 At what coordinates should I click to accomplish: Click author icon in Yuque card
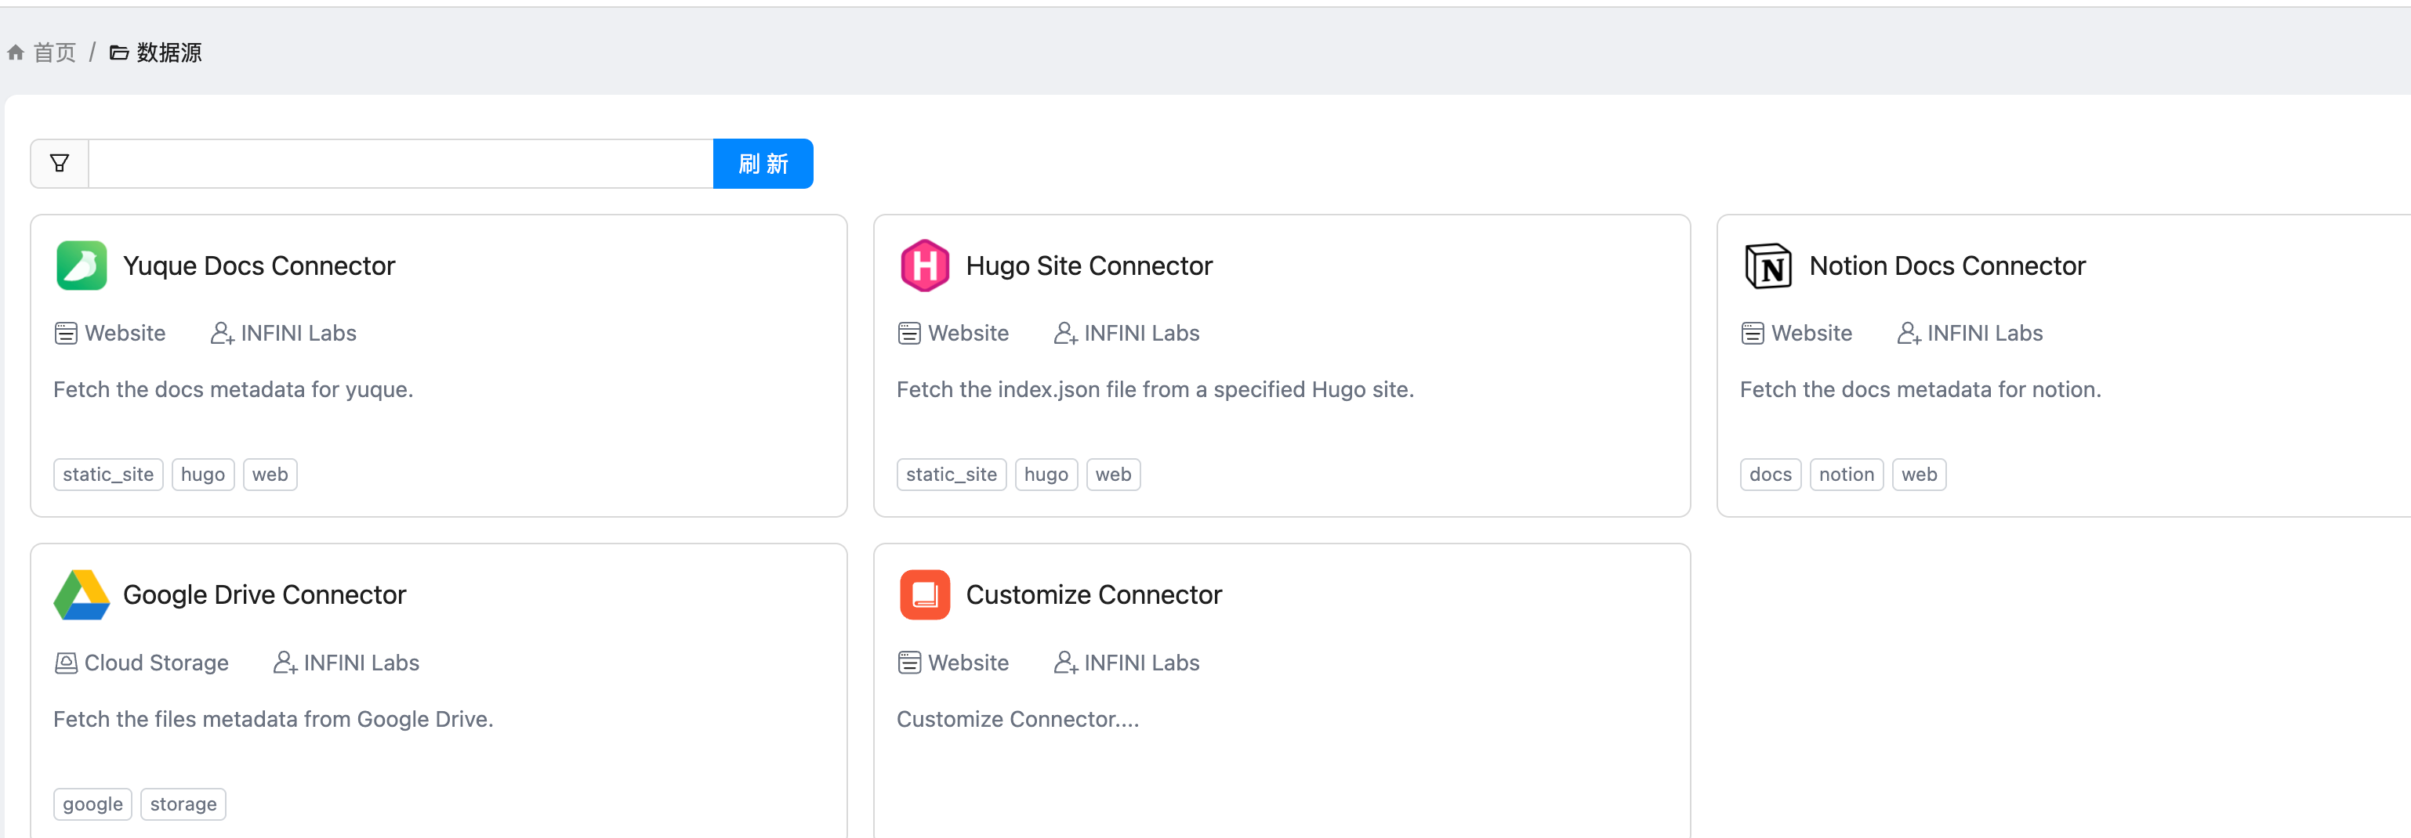point(222,333)
